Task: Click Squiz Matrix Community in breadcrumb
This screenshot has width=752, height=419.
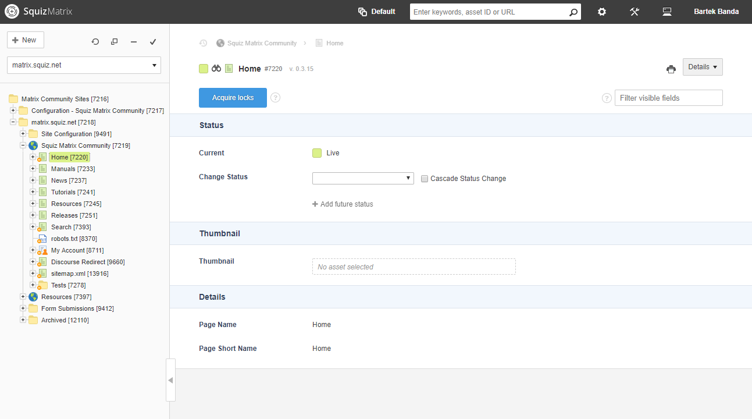Action: [x=262, y=43]
